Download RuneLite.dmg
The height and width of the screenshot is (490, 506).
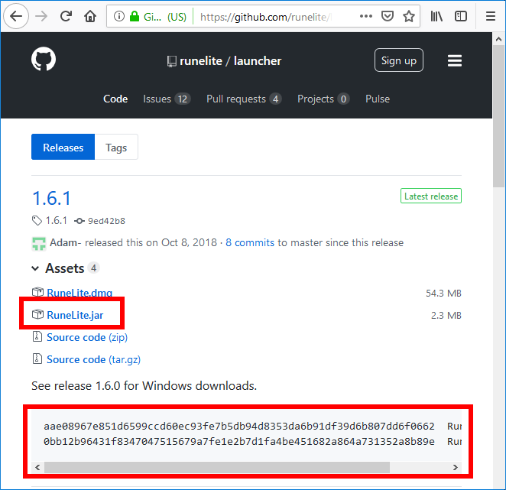point(79,293)
